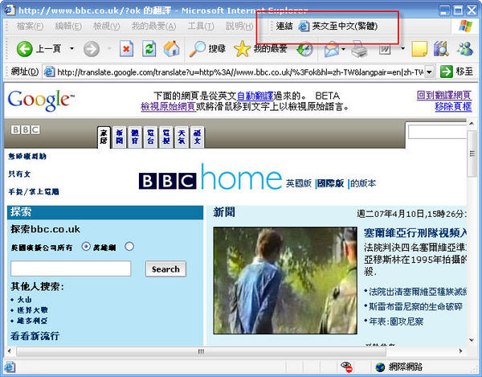Switch to the 新聞 BBC tab
482x377 pixels.
tap(119, 137)
